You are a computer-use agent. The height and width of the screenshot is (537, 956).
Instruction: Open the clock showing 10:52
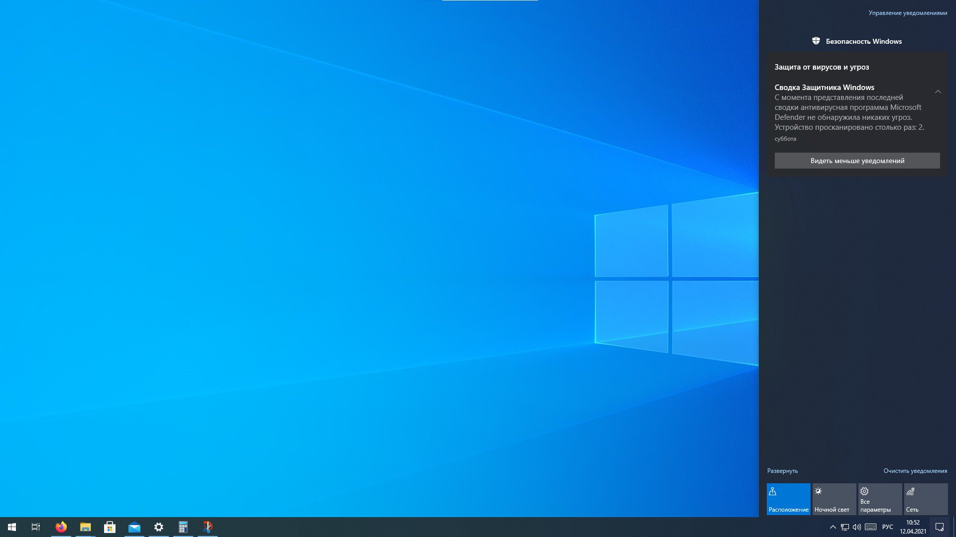tap(913, 527)
